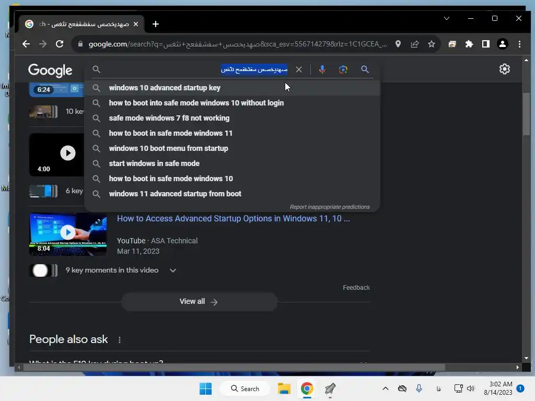This screenshot has height=401, width=535.
Task: Click horizontal scrollbar left arrow
Action: pyautogui.click(x=18, y=367)
